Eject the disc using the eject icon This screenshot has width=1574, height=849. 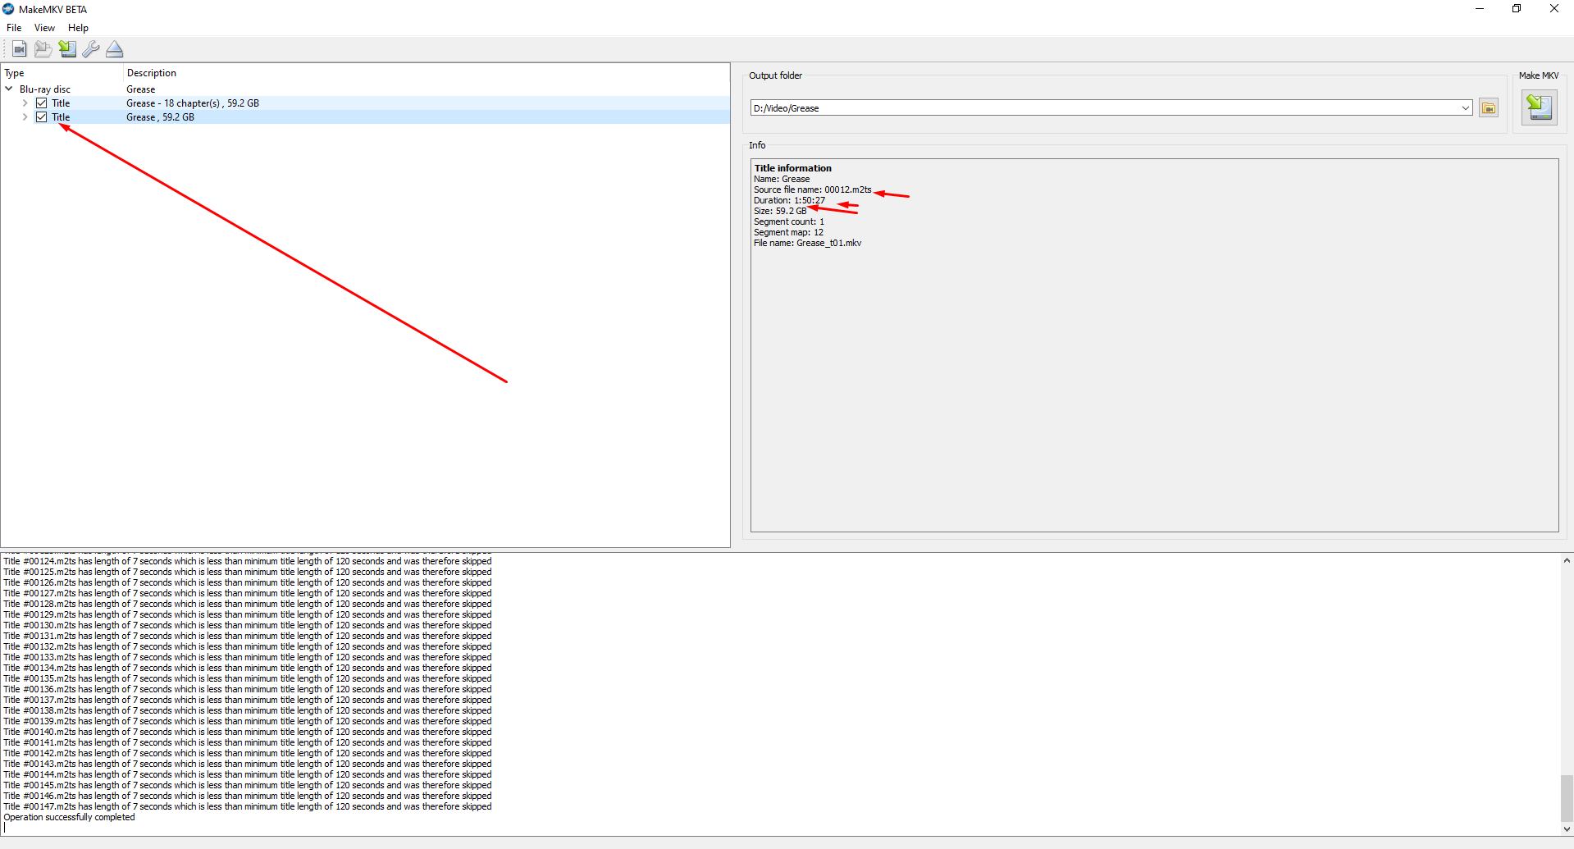(x=115, y=49)
